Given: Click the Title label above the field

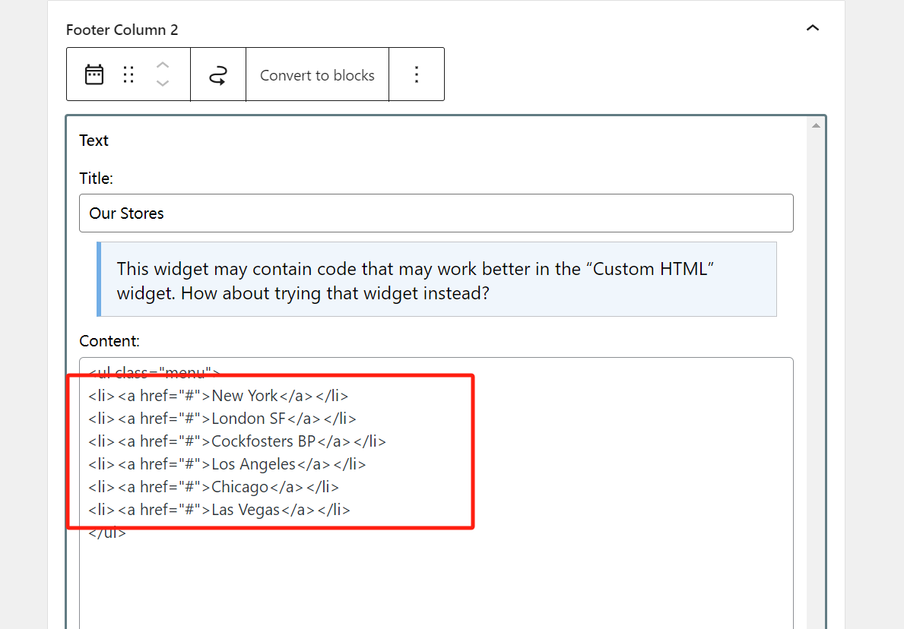Looking at the screenshot, I should click(96, 179).
